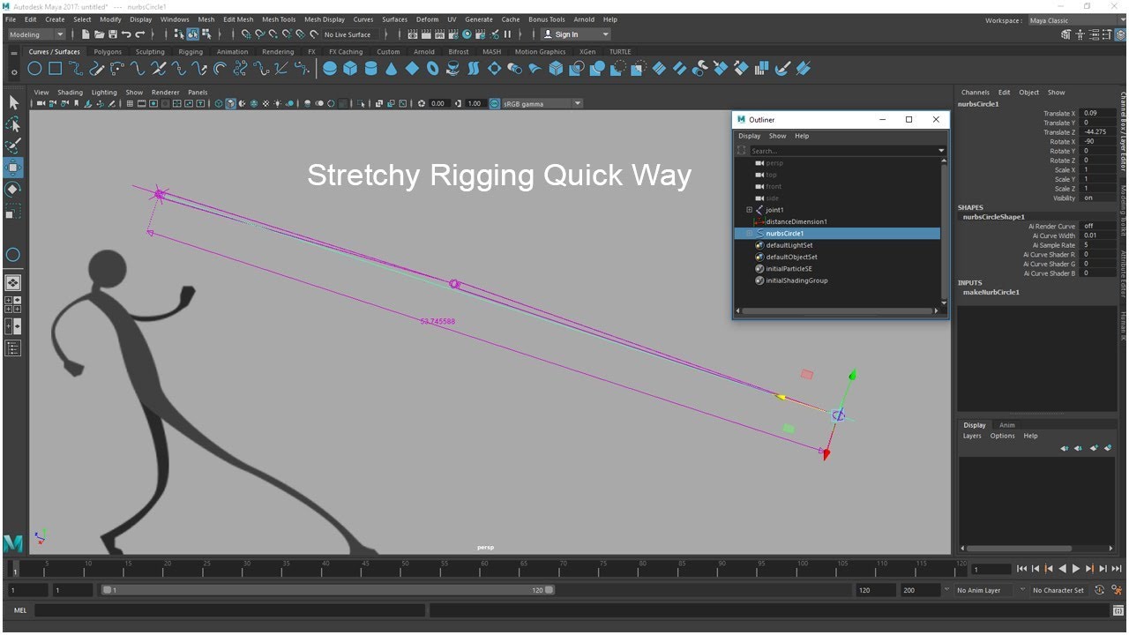Click the Play backwards button

coord(1063,569)
